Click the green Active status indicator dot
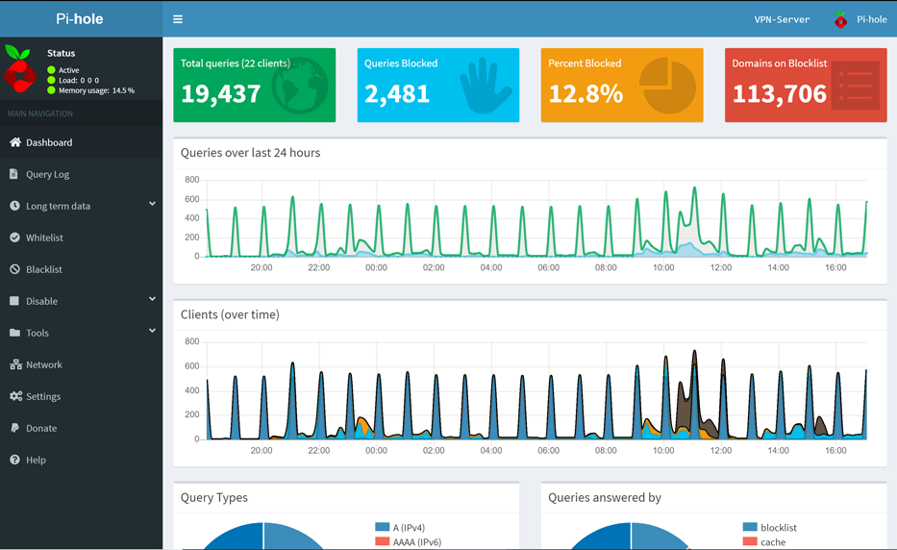The width and height of the screenshot is (897, 550). (52, 70)
